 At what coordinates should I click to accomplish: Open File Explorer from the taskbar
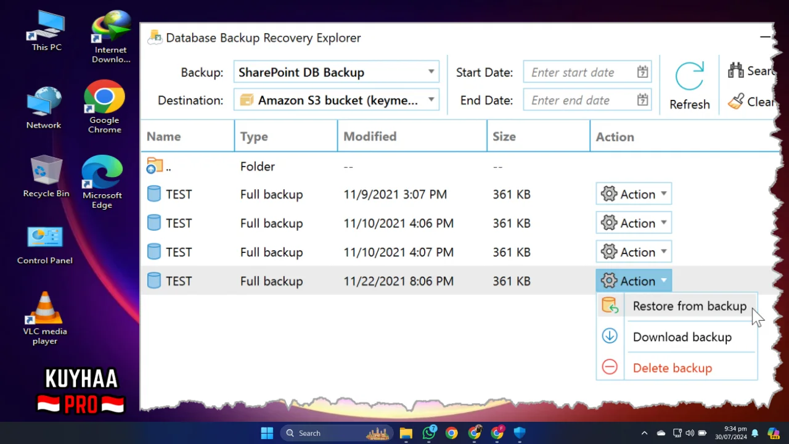click(406, 433)
